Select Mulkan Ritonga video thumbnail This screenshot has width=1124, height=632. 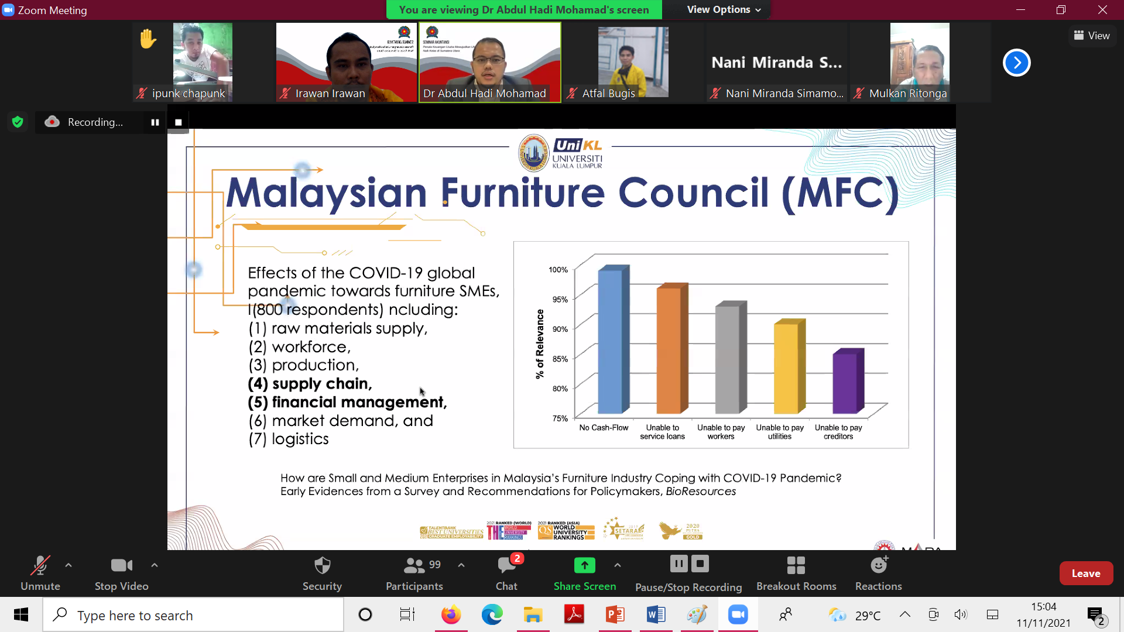(920, 62)
